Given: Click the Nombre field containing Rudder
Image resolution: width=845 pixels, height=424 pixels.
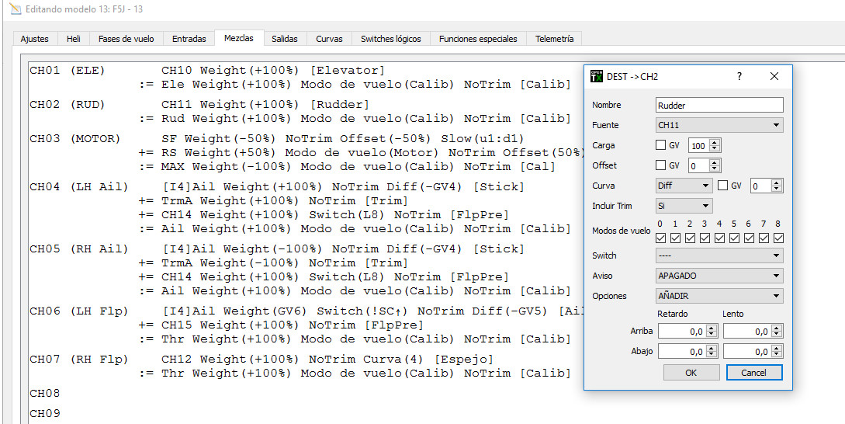Looking at the screenshot, I should 719,105.
